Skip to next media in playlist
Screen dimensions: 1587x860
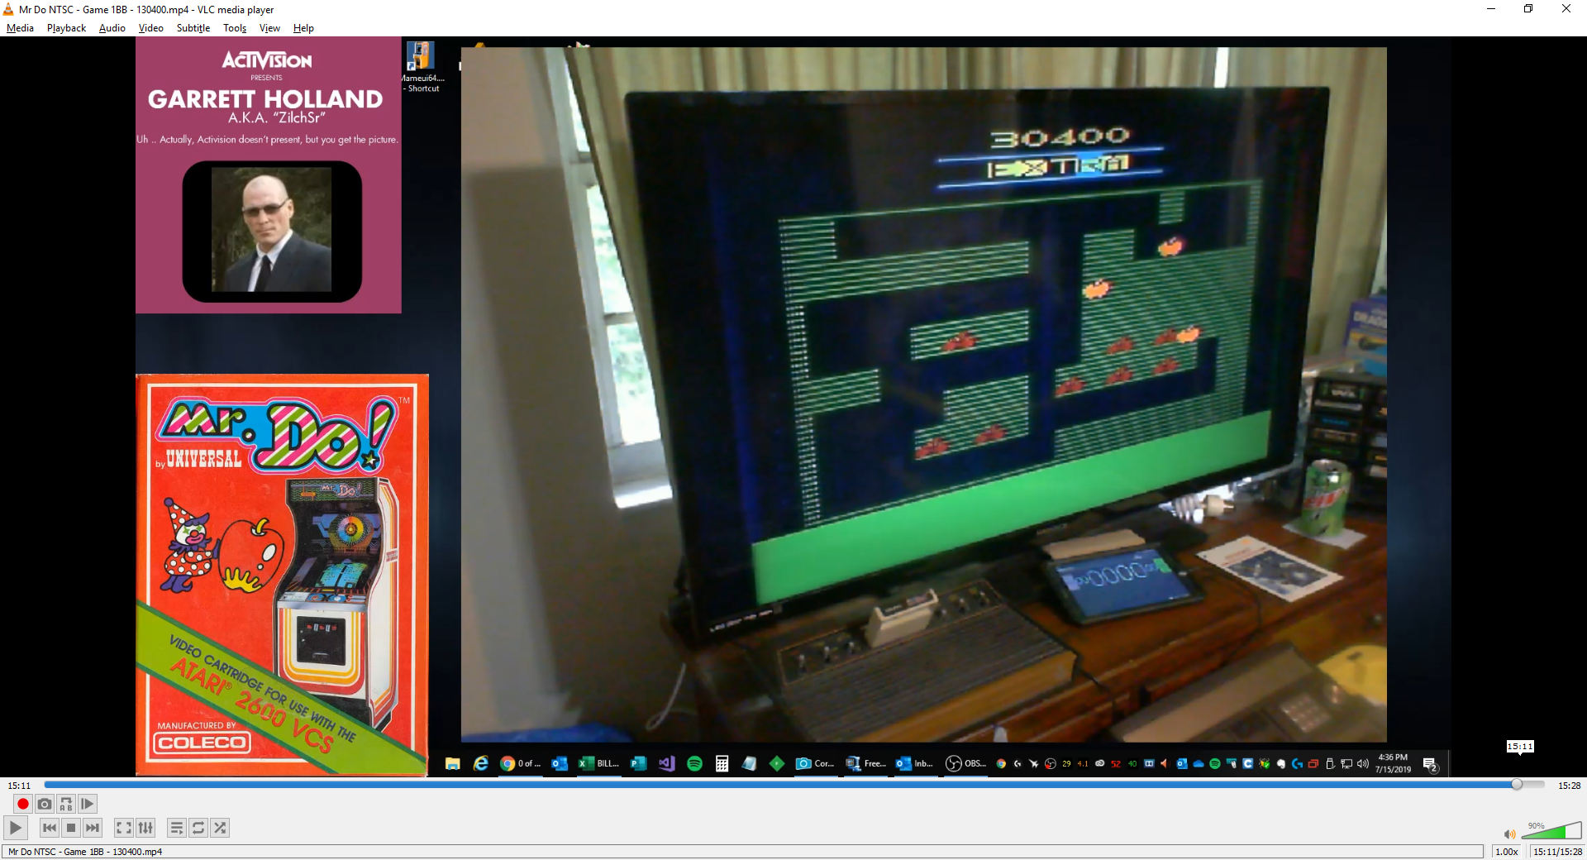93,828
